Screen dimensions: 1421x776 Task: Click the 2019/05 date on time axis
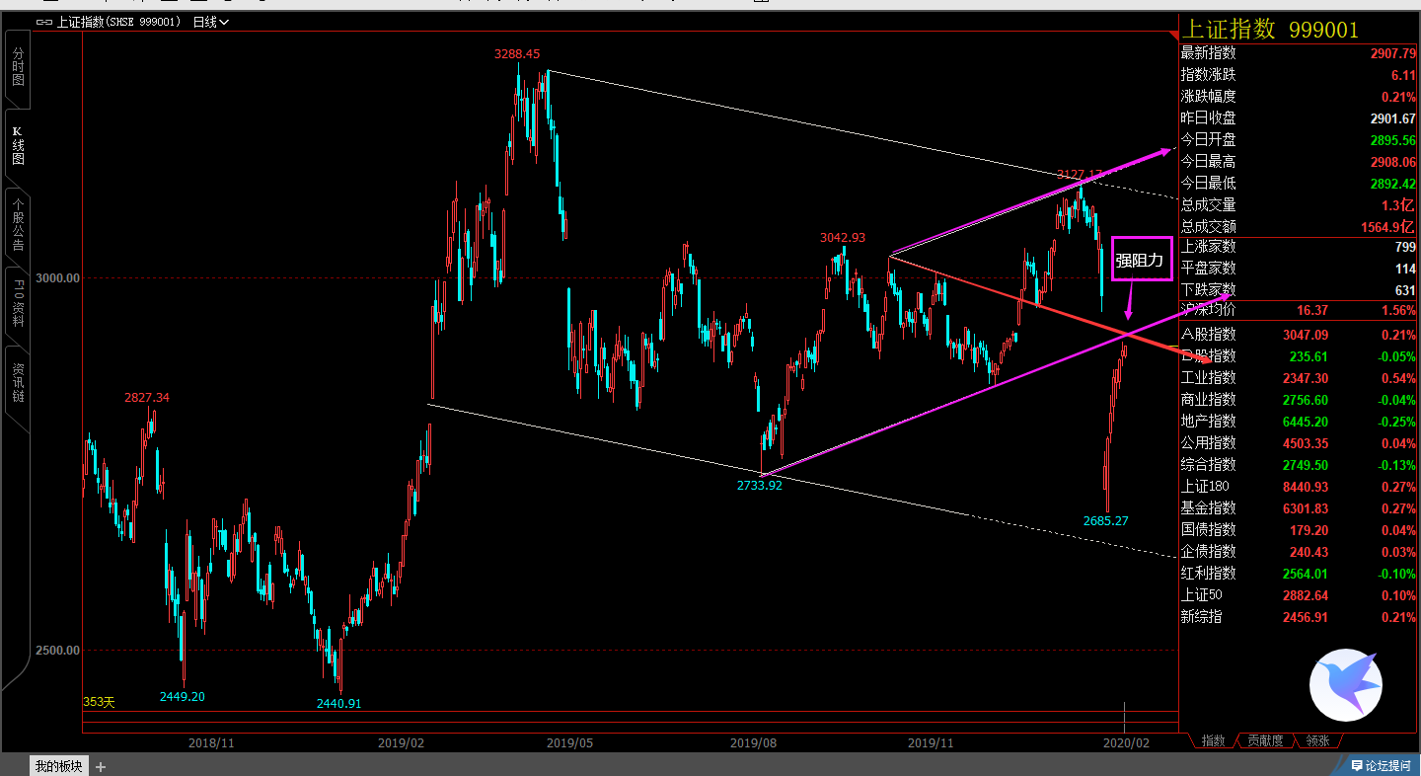click(x=568, y=742)
